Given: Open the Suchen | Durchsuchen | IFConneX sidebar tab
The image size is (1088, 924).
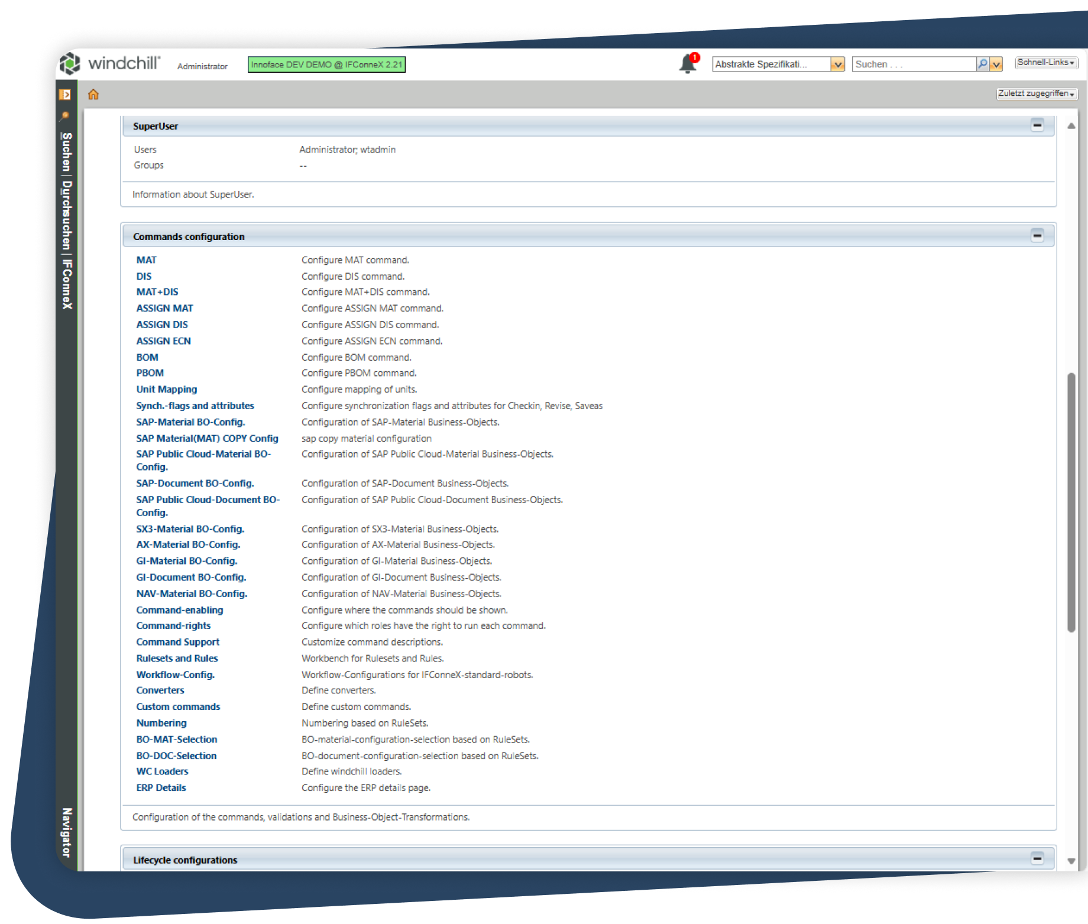Looking at the screenshot, I should point(67,221).
